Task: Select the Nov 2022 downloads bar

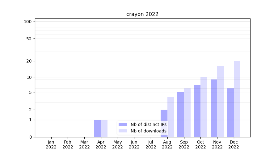Action: (x=221, y=102)
